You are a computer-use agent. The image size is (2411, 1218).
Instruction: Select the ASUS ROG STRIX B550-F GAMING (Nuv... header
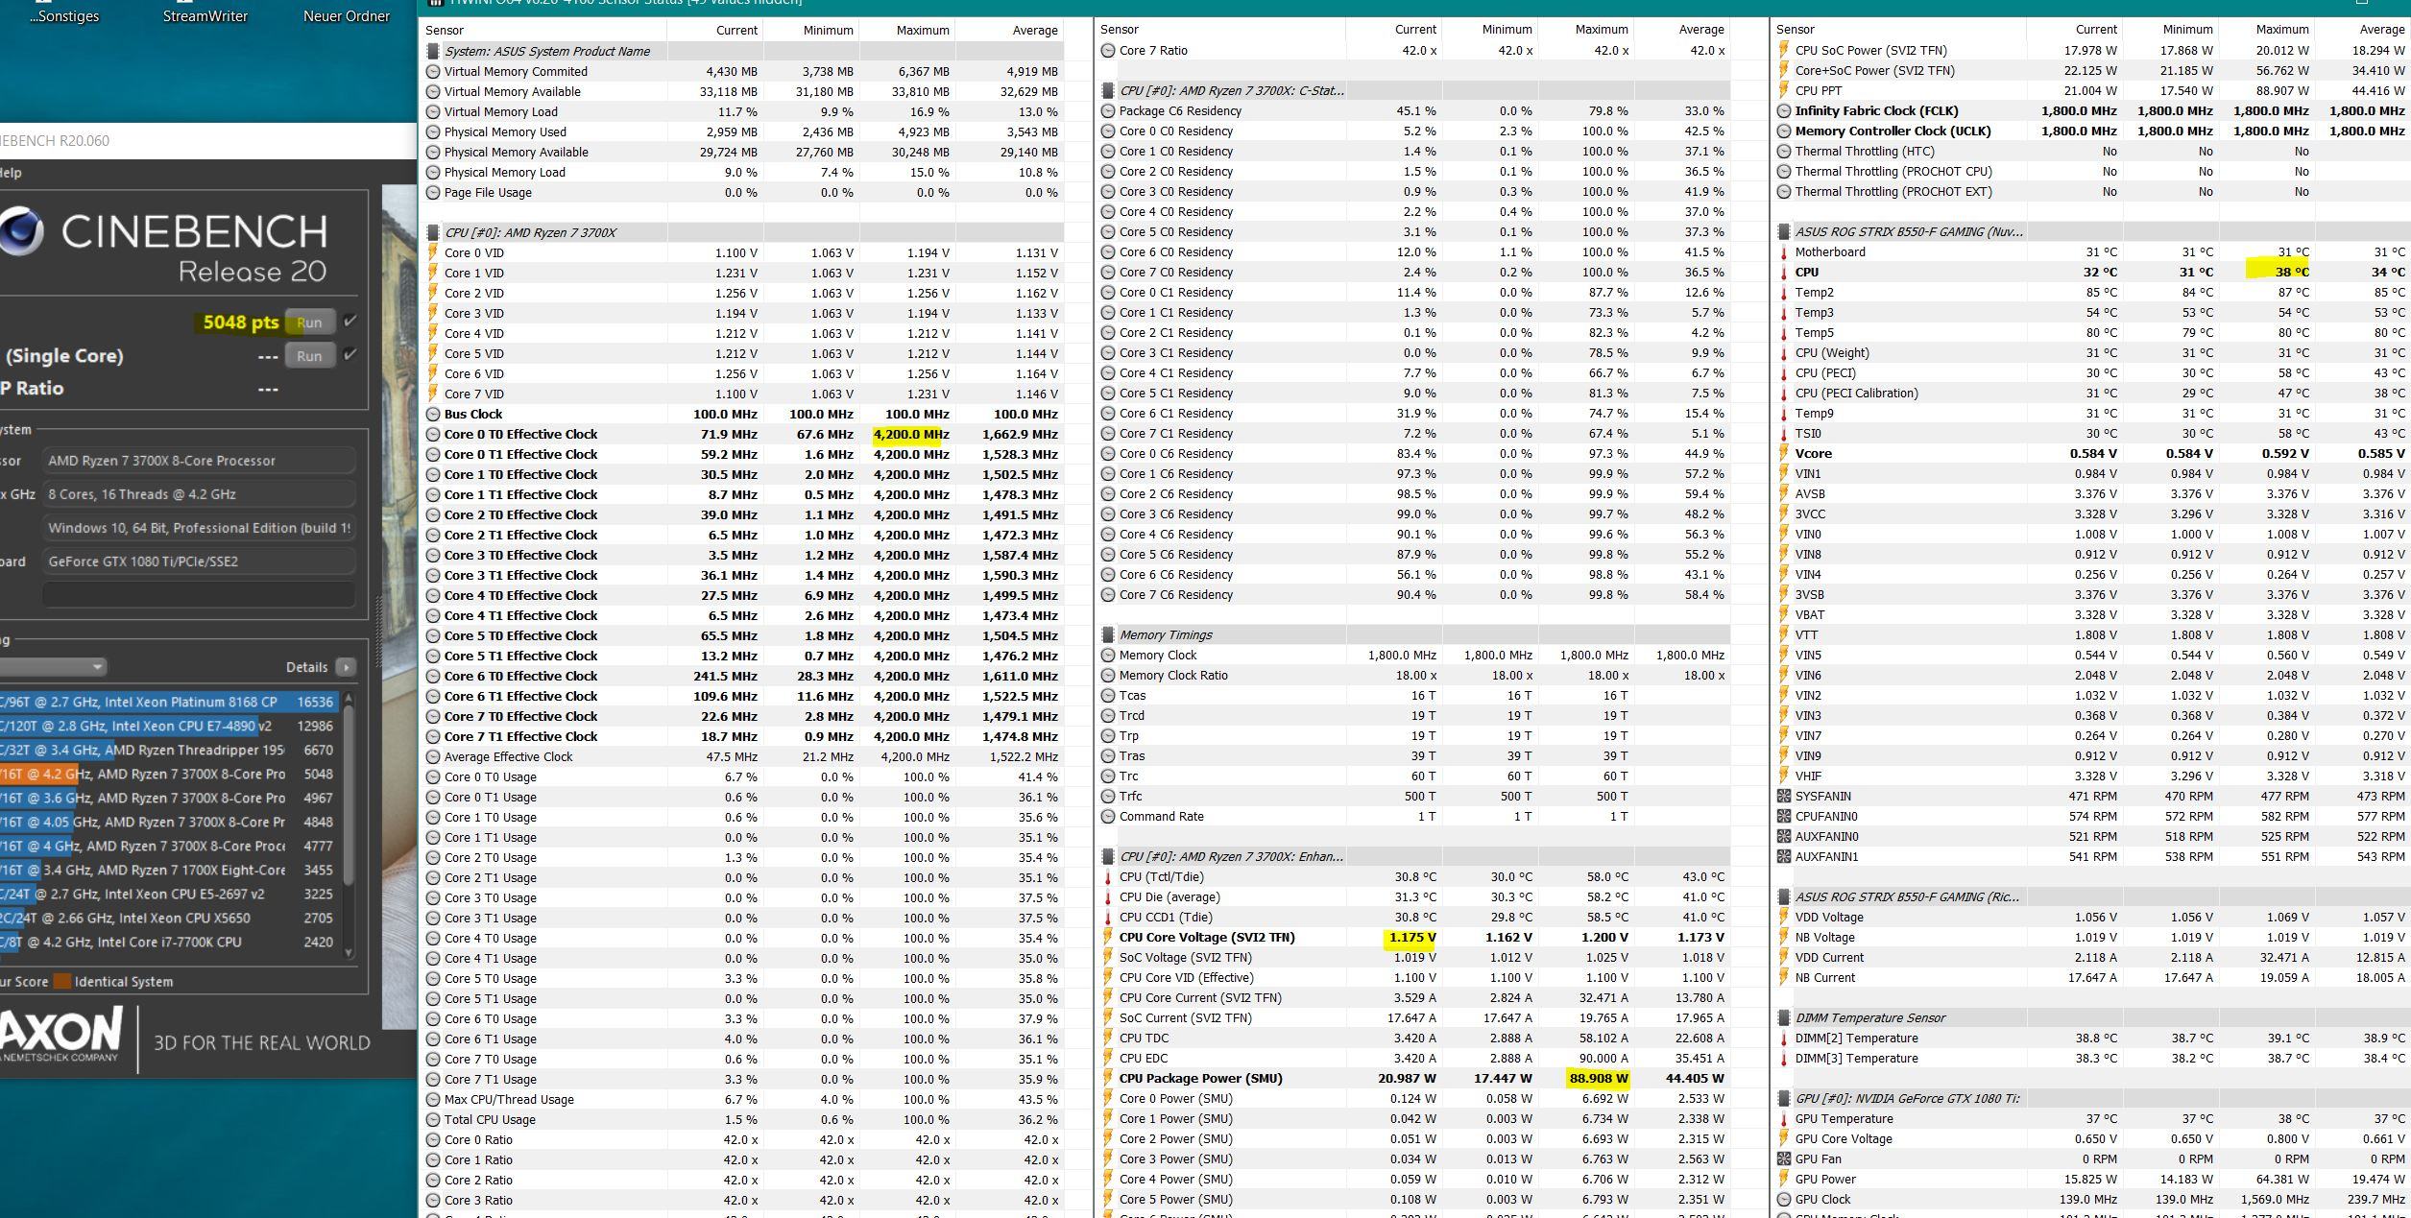click(x=2091, y=231)
